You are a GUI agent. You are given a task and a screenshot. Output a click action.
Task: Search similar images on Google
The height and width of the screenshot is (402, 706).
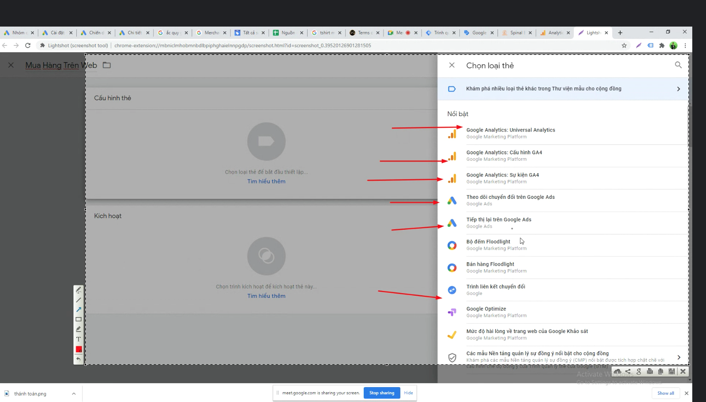pyautogui.click(x=639, y=372)
